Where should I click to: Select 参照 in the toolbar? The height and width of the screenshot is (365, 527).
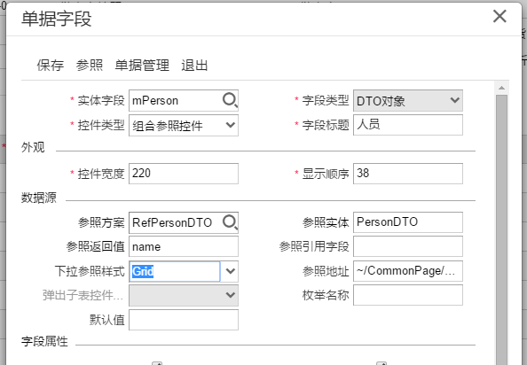(89, 65)
